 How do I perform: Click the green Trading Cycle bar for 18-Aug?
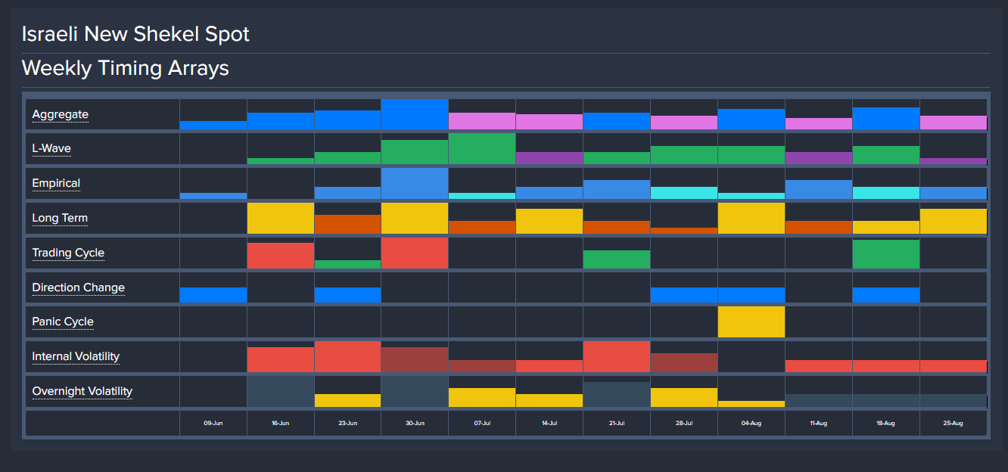coord(885,254)
